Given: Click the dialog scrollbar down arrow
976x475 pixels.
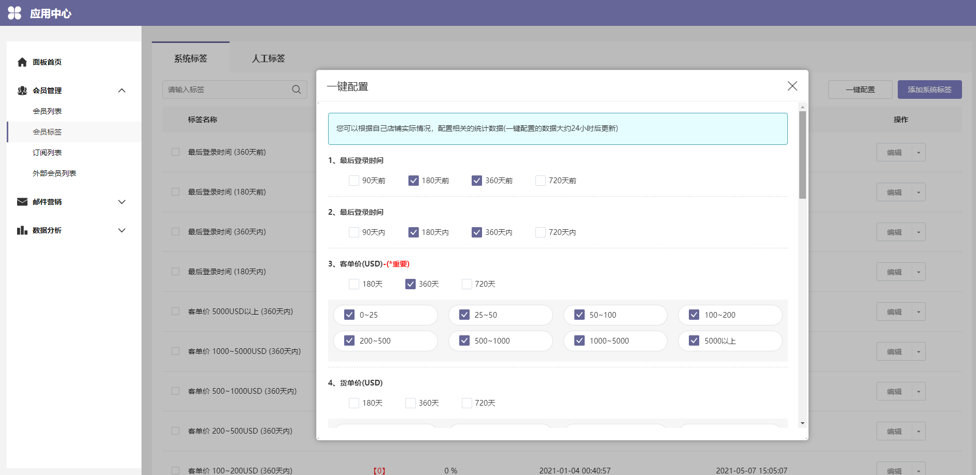Looking at the screenshot, I should pos(802,423).
